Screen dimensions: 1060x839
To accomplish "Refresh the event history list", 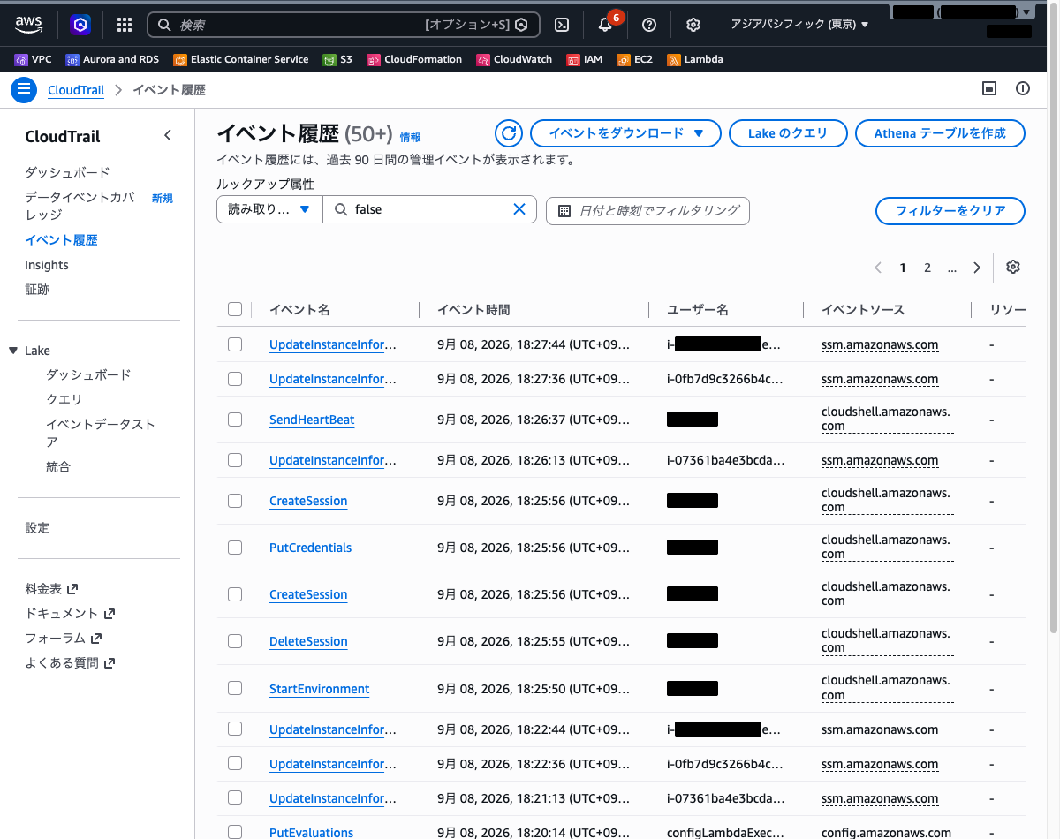I will click(x=508, y=133).
